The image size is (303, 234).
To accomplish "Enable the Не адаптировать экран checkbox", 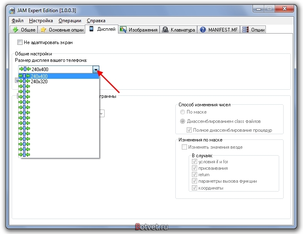I will point(20,42).
